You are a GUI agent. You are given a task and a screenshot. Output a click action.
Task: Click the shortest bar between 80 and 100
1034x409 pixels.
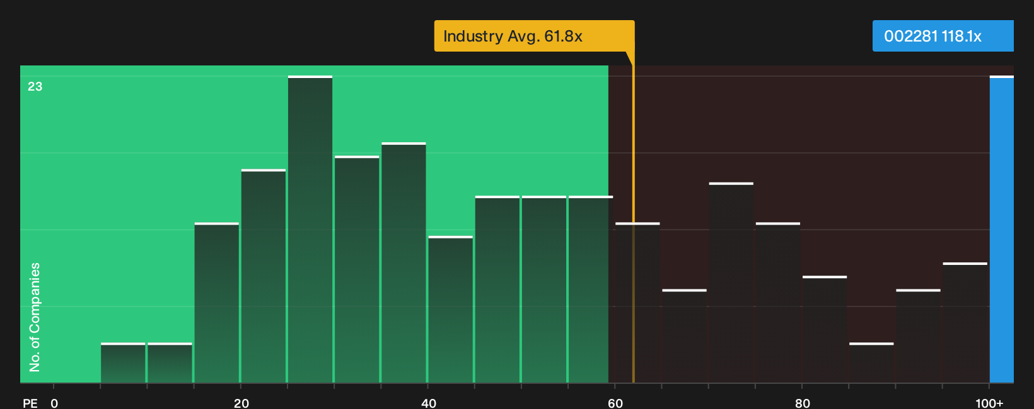871,363
